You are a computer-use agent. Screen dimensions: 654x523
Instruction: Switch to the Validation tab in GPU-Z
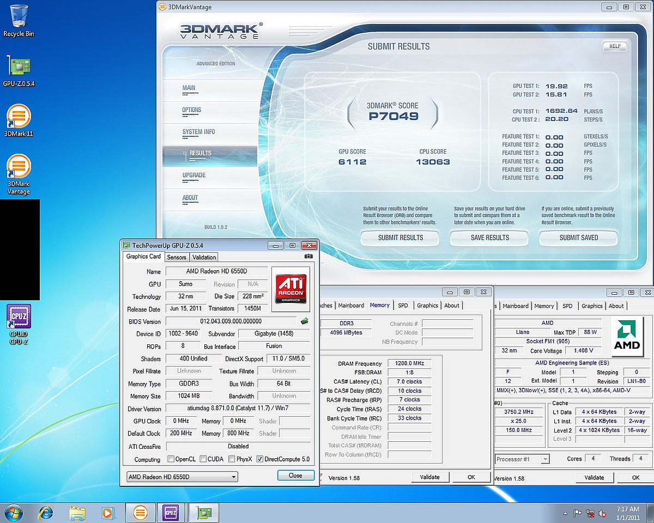coord(204,257)
